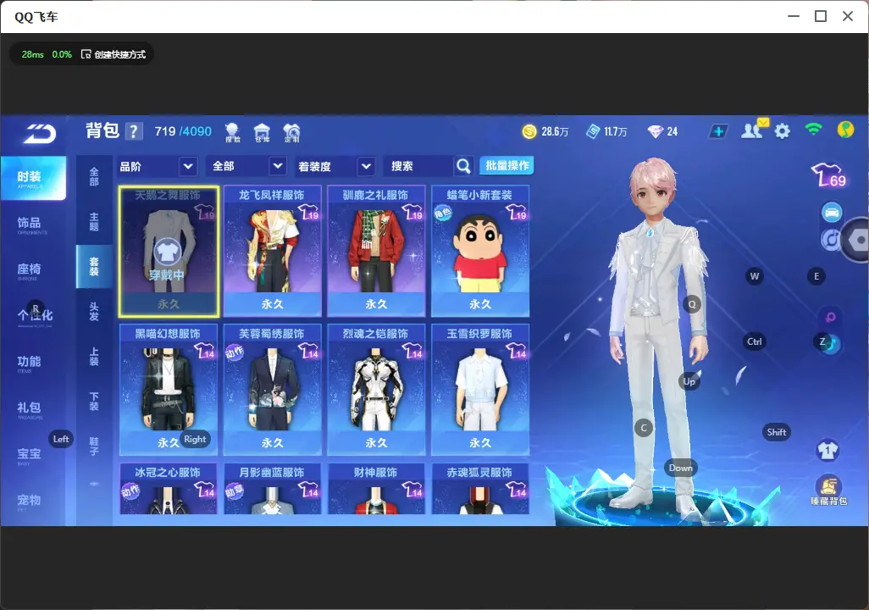Select the 主题 sub-category

point(94,221)
